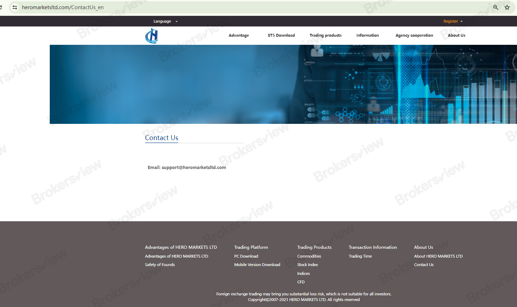Expand the Language dropdown
This screenshot has height=307, width=517.
tap(165, 21)
